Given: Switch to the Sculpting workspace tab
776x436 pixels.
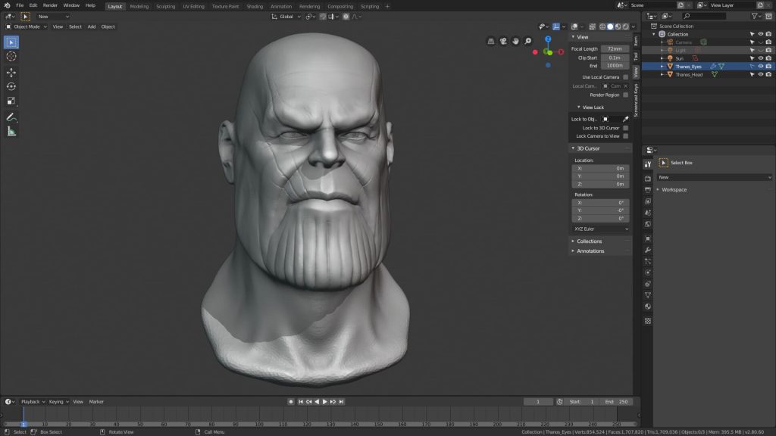Looking at the screenshot, I should [x=165, y=6].
